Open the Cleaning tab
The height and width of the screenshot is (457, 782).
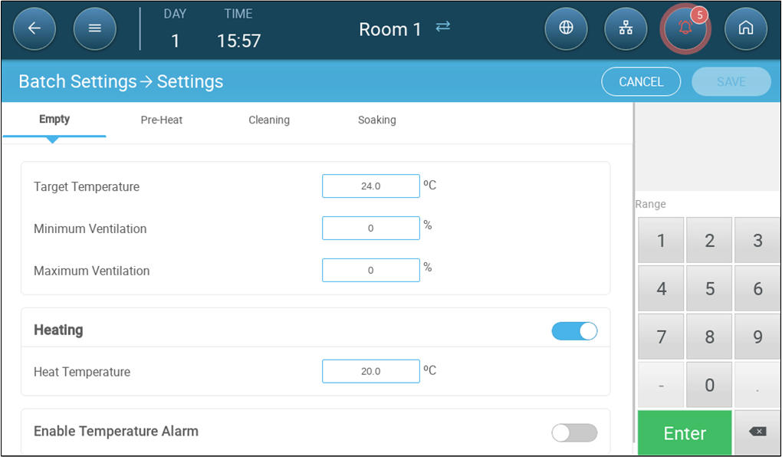point(268,120)
